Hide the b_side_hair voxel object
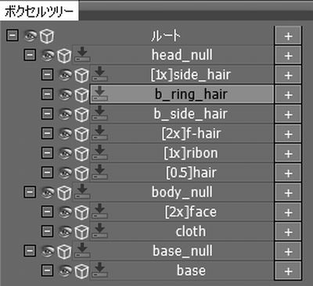The image size is (313, 286). (66, 114)
